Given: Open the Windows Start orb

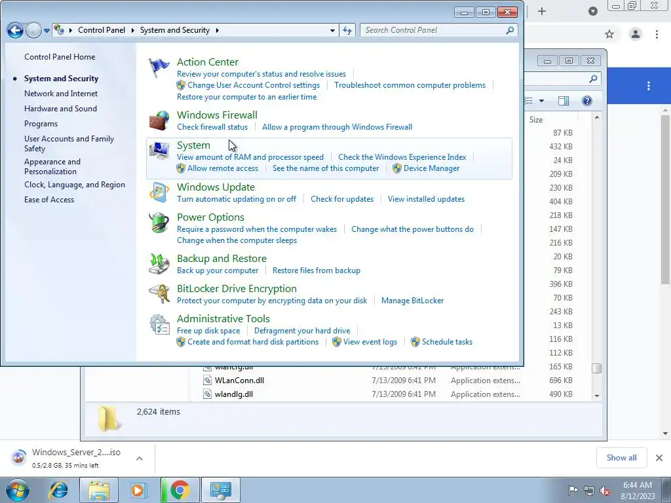Looking at the screenshot, I should [18, 490].
